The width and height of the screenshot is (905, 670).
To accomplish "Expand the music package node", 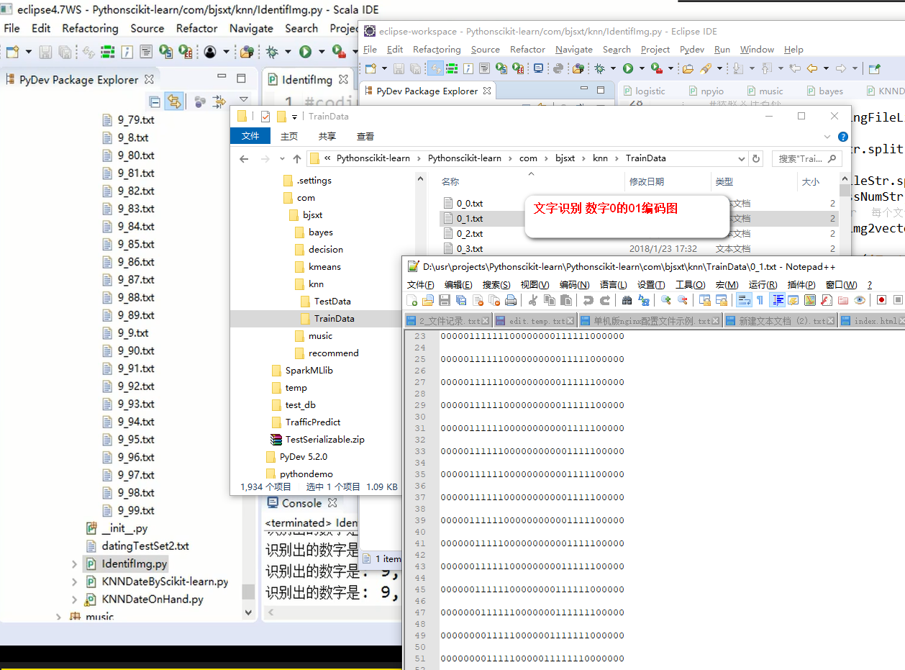I will click(x=59, y=617).
